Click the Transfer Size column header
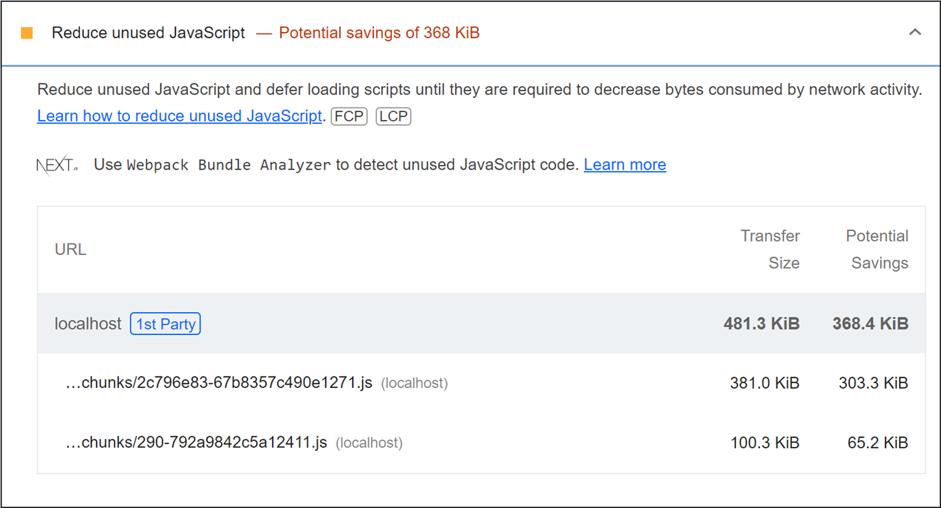941x508 pixels. click(770, 249)
